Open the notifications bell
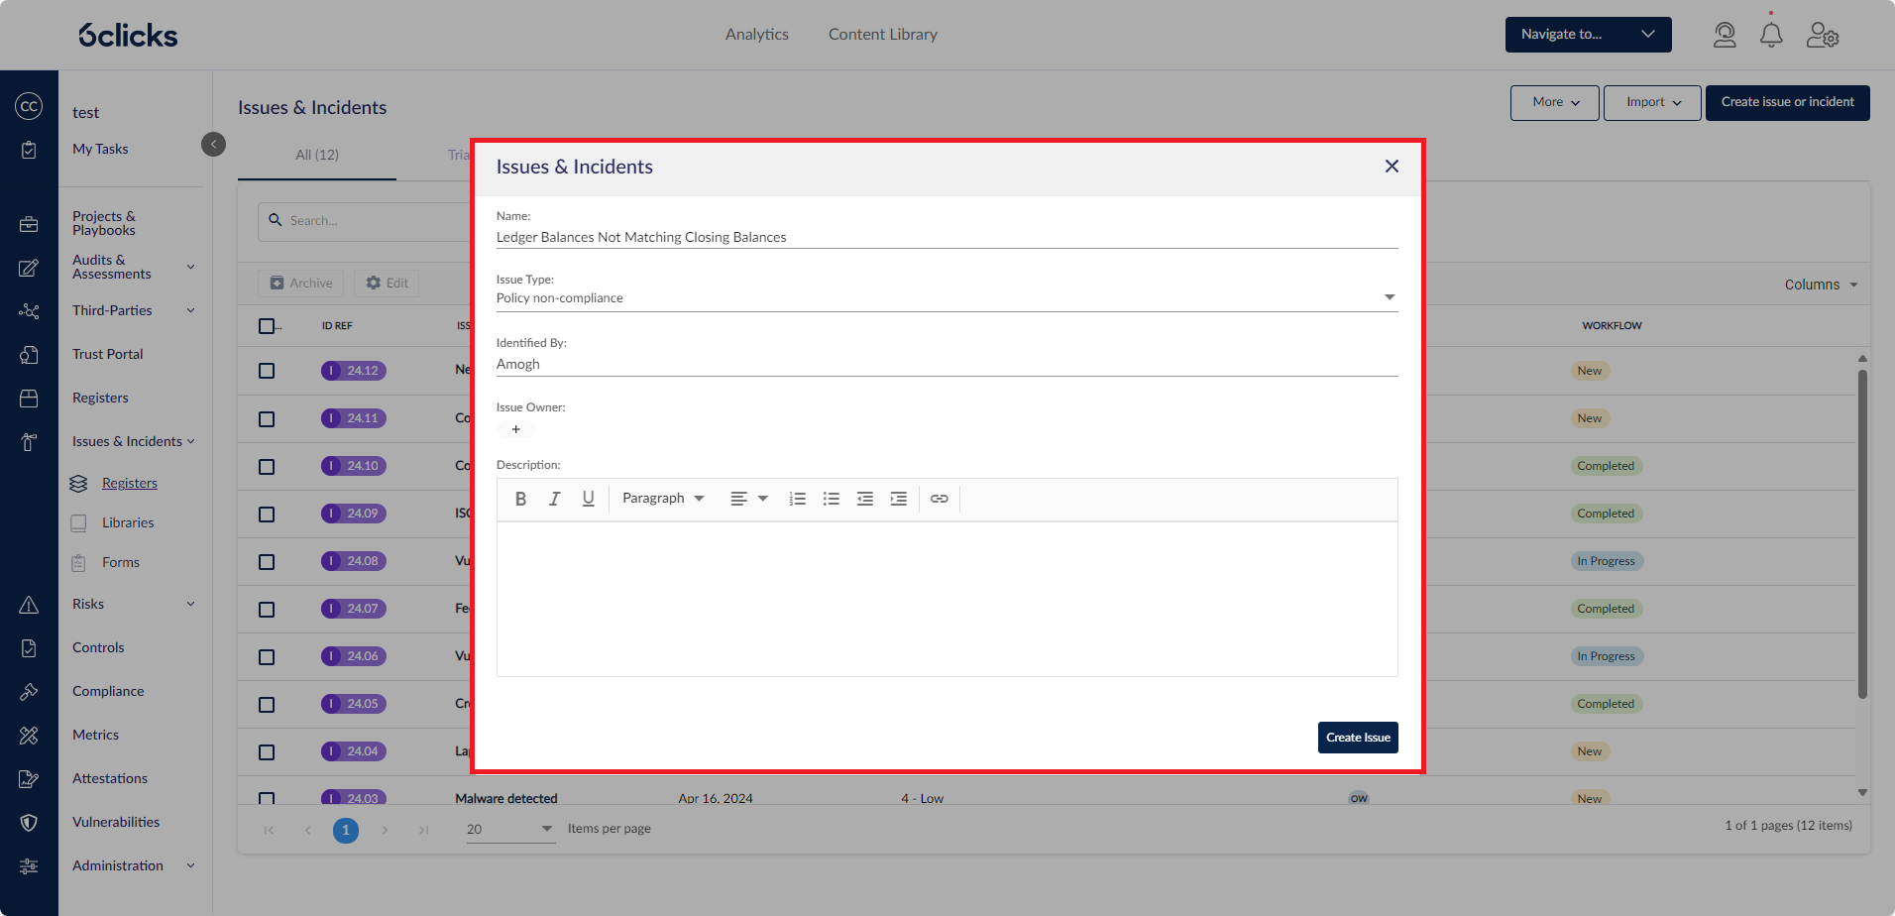The image size is (1895, 916). (x=1770, y=36)
